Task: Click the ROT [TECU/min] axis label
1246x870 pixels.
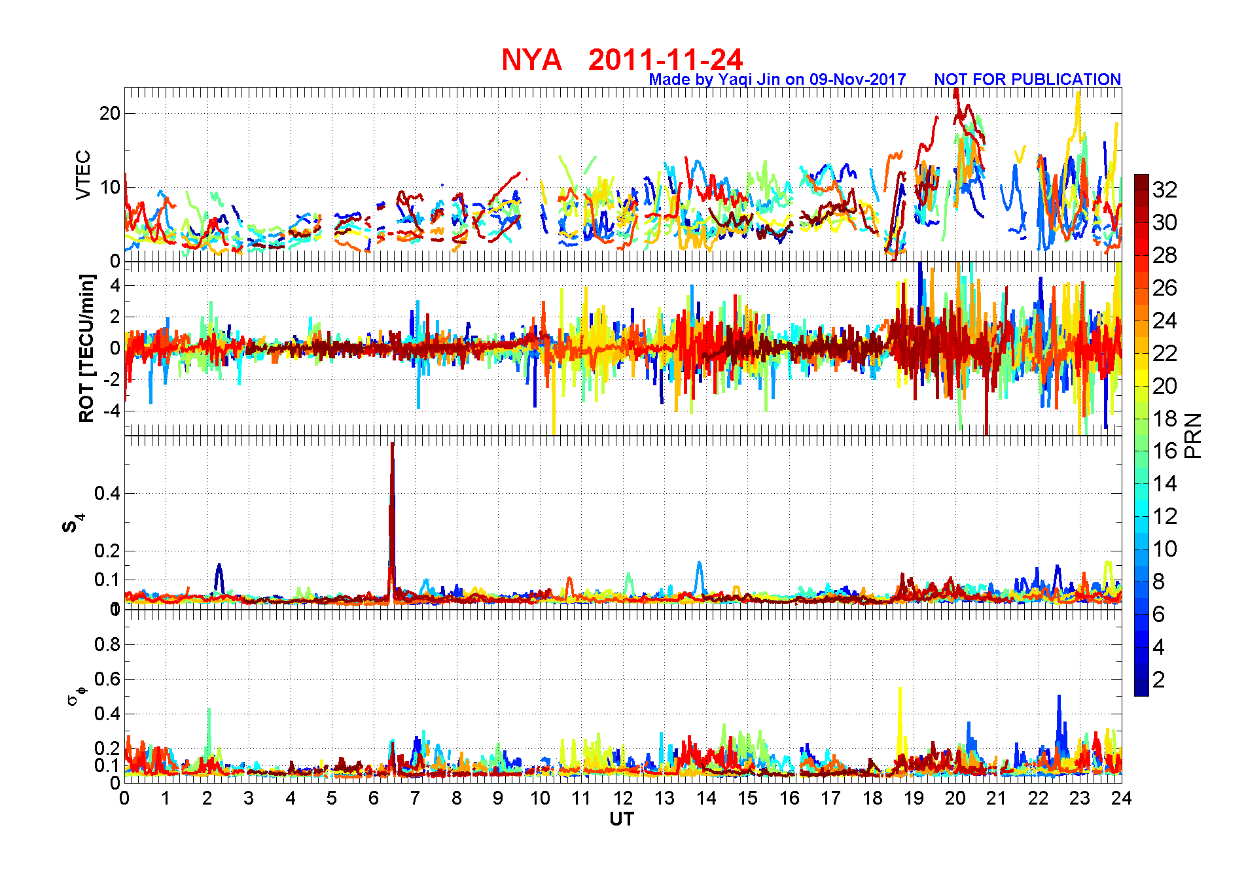Action: [x=86, y=348]
